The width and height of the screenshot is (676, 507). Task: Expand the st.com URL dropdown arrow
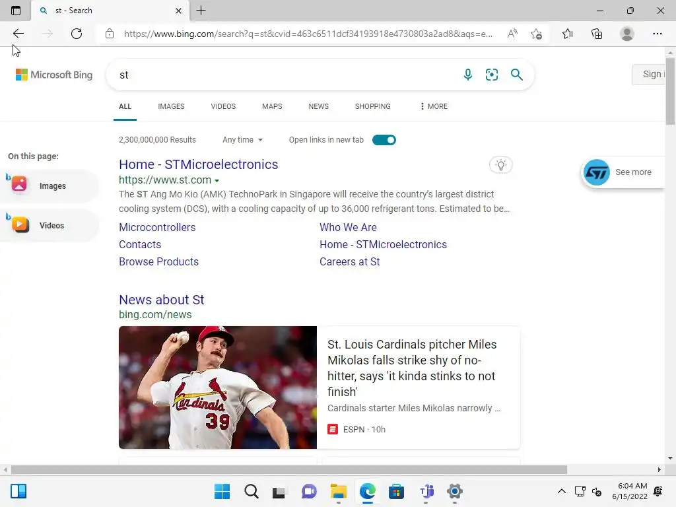coord(217,181)
